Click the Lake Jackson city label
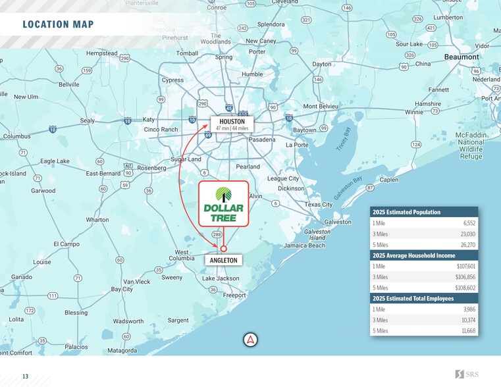This screenshot has width=501, height=387. tap(221, 278)
